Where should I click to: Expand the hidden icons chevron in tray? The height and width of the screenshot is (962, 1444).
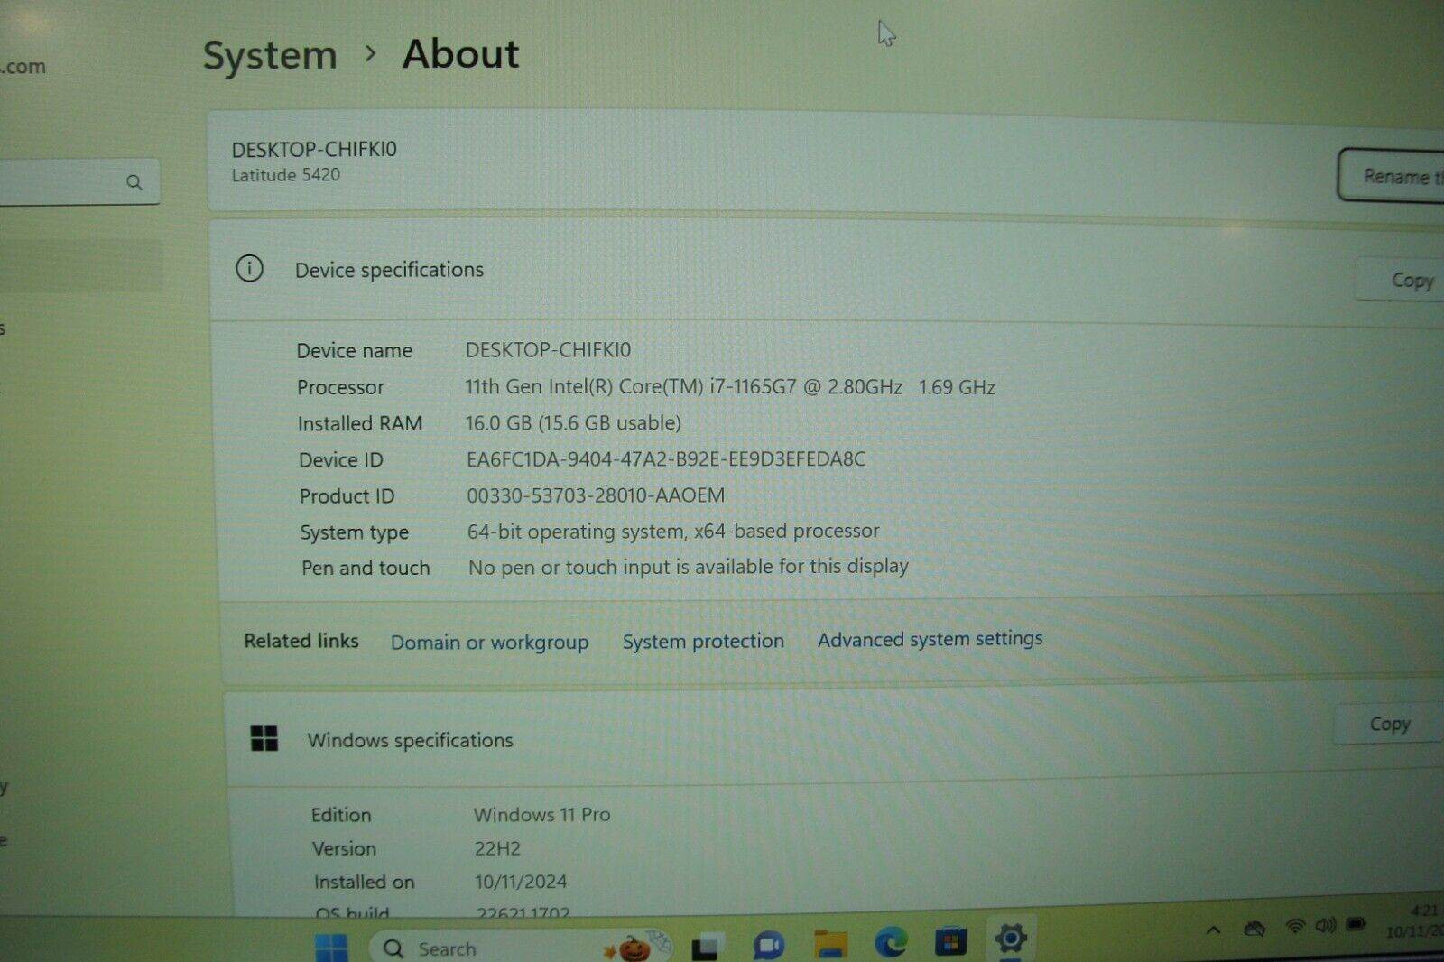[x=1213, y=930]
